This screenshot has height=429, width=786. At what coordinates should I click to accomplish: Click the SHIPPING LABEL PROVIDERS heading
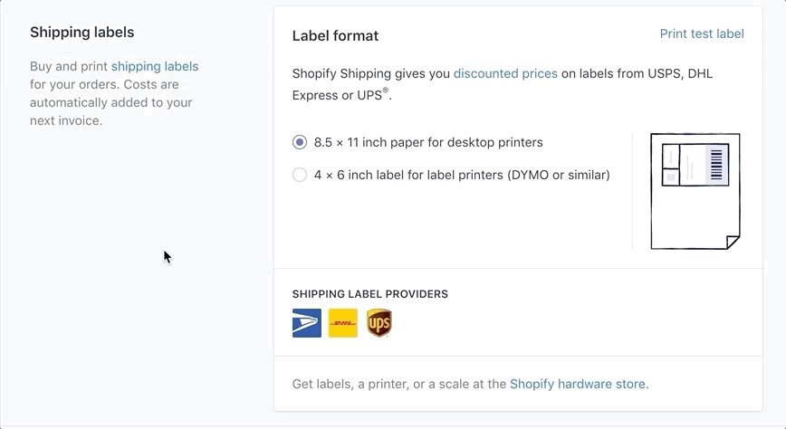click(370, 294)
